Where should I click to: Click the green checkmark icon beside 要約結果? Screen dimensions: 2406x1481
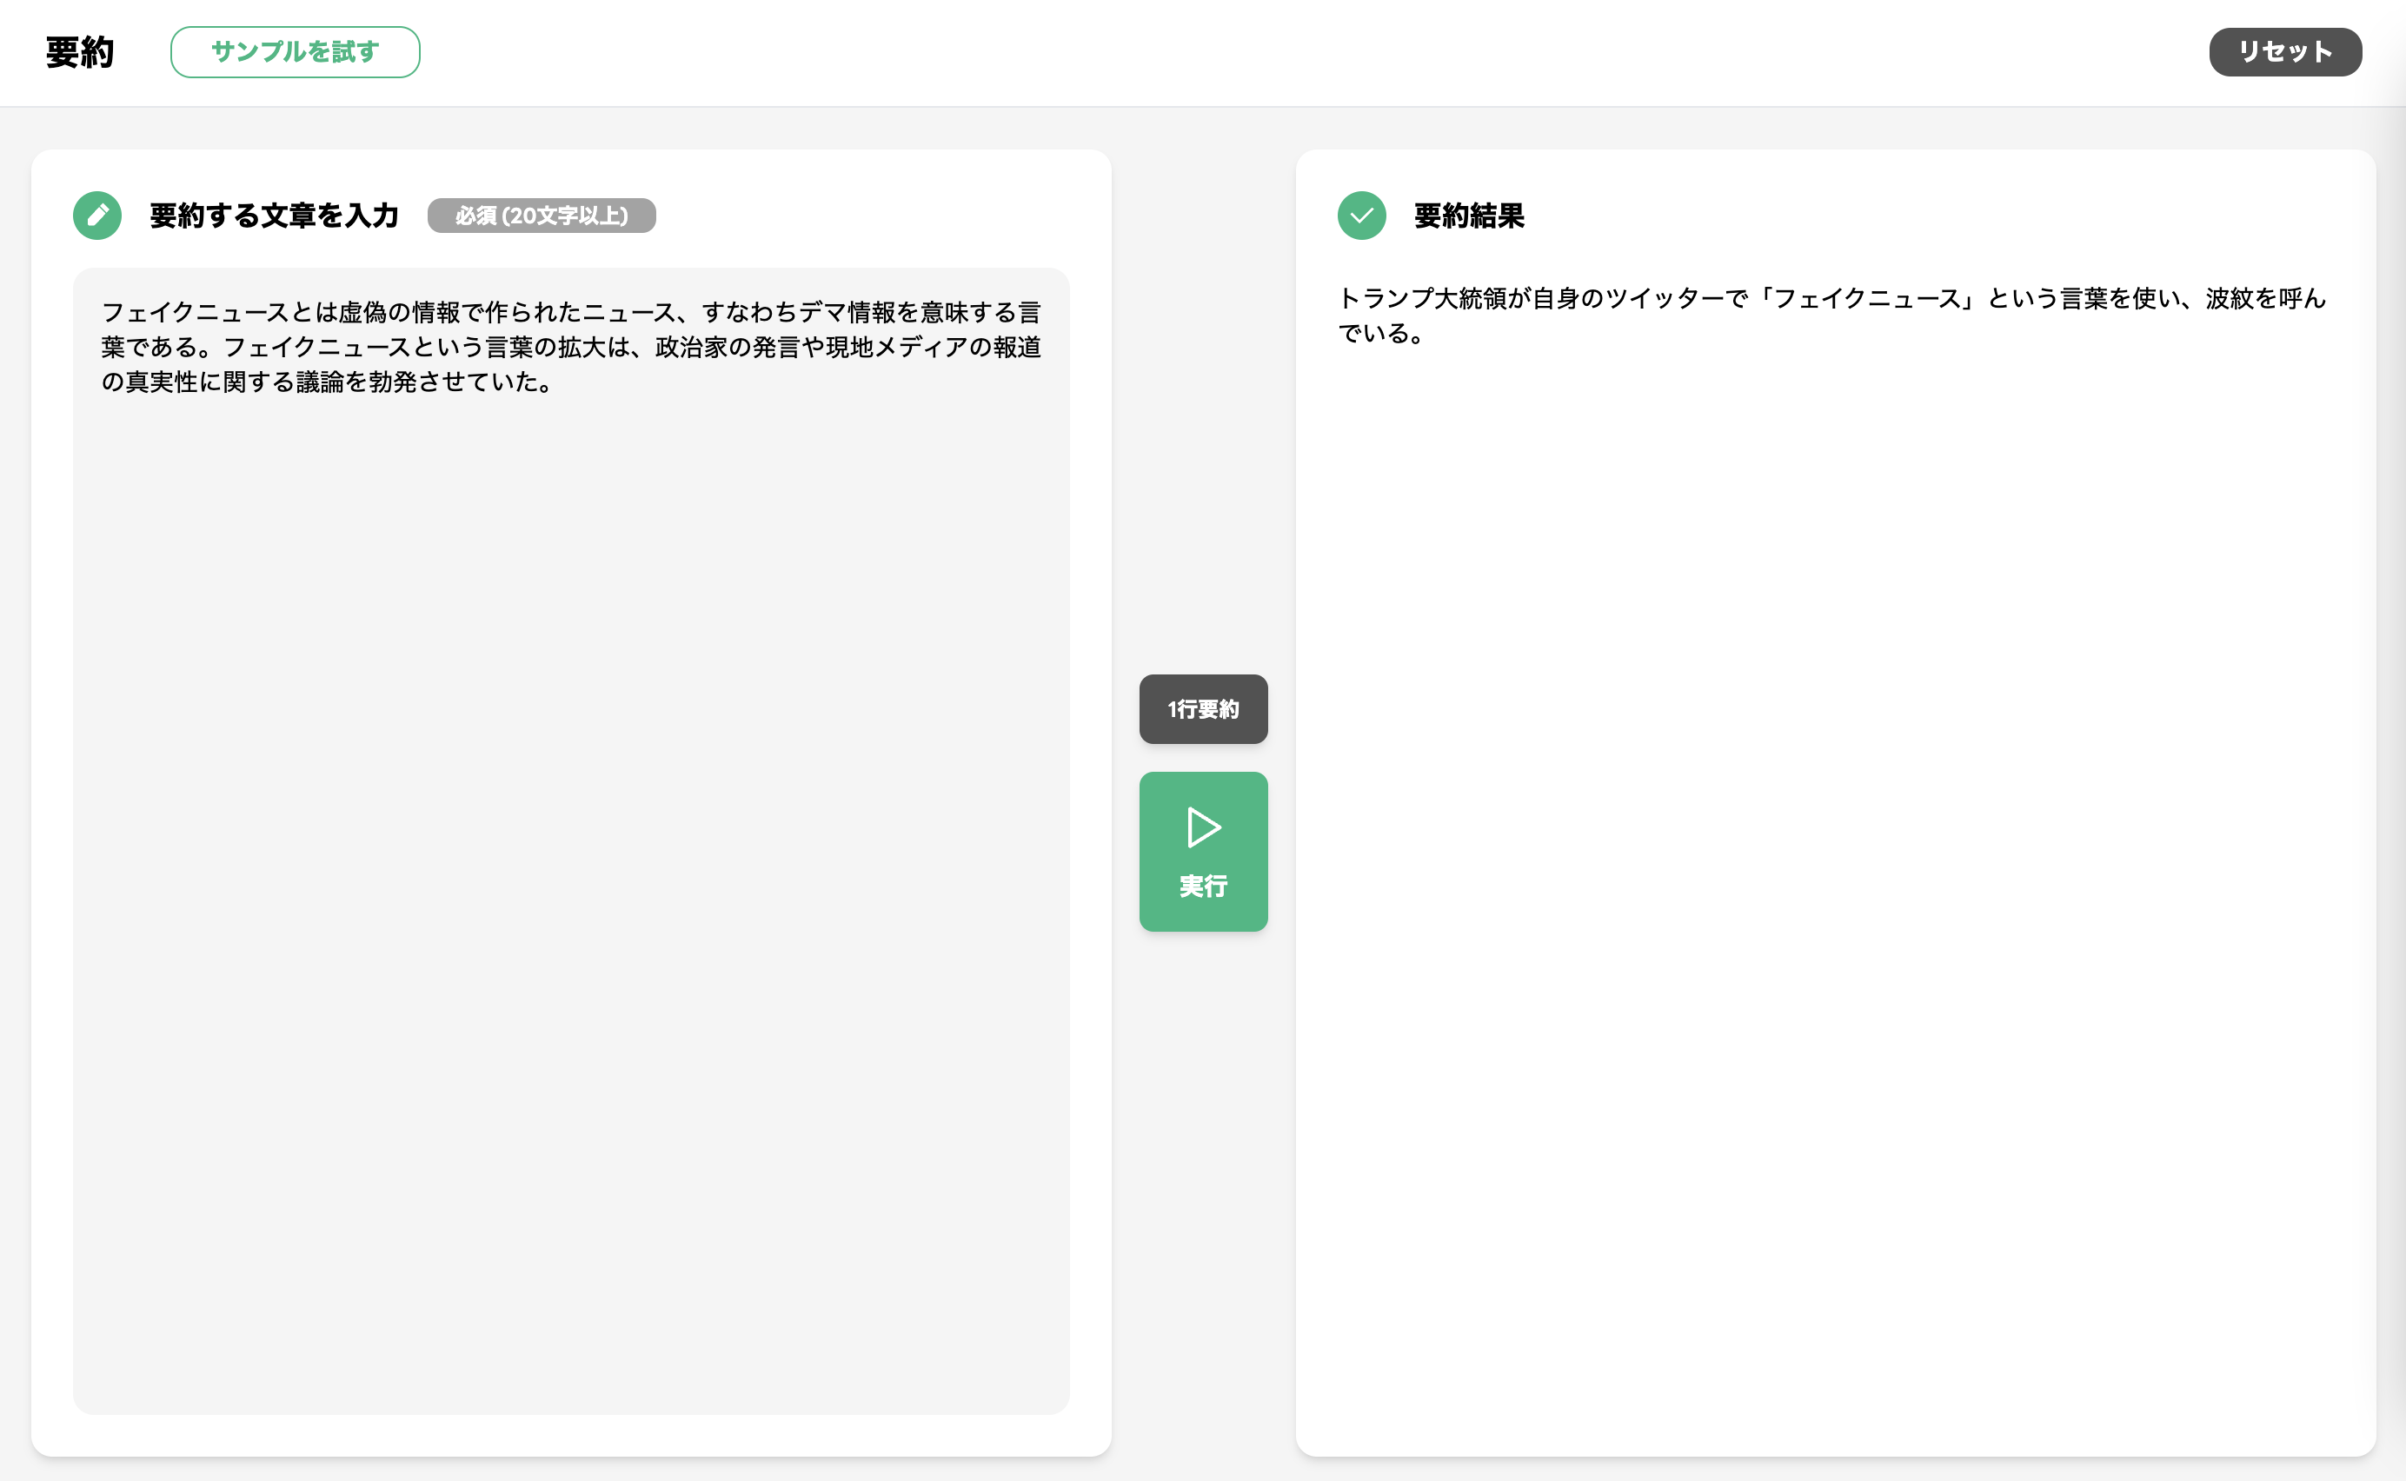(1362, 216)
